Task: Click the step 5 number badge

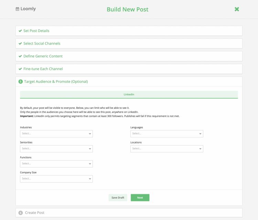Action: point(20,82)
